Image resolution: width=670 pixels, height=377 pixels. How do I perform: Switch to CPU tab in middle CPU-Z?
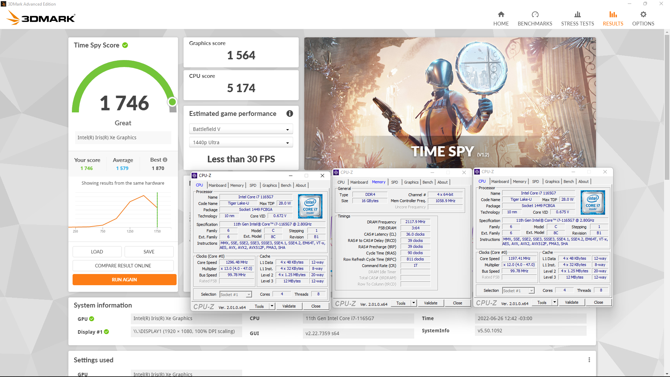pyautogui.click(x=341, y=182)
